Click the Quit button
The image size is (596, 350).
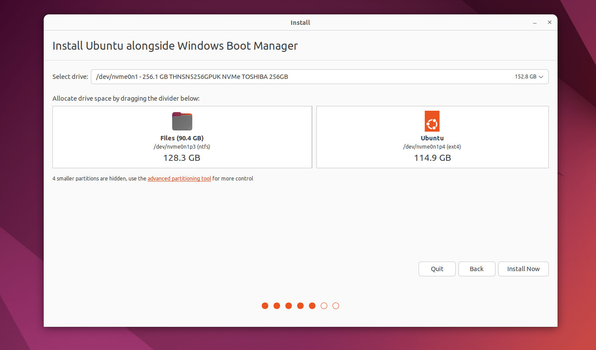(x=437, y=269)
